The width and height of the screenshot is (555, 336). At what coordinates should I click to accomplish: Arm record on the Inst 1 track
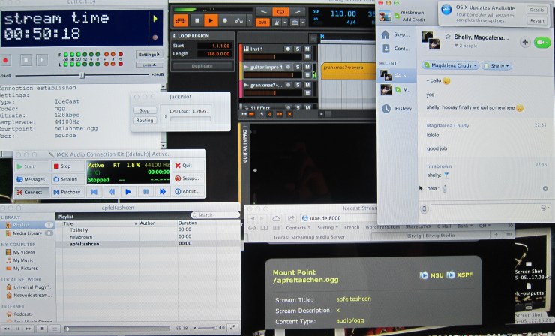289,49
